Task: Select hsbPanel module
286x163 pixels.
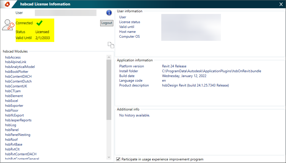Action: pyautogui.click(x=12, y=130)
